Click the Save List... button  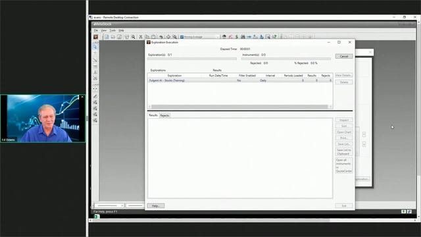pos(343,144)
